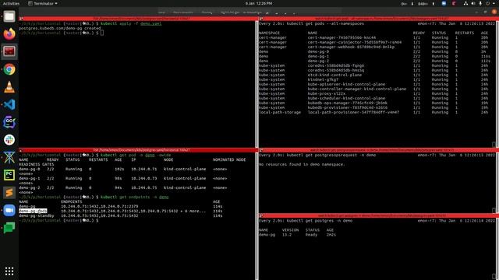Open the system menu arrow in top bar
Viewport: 499px width, 280px height.
pyautogui.click(x=494, y=3)
